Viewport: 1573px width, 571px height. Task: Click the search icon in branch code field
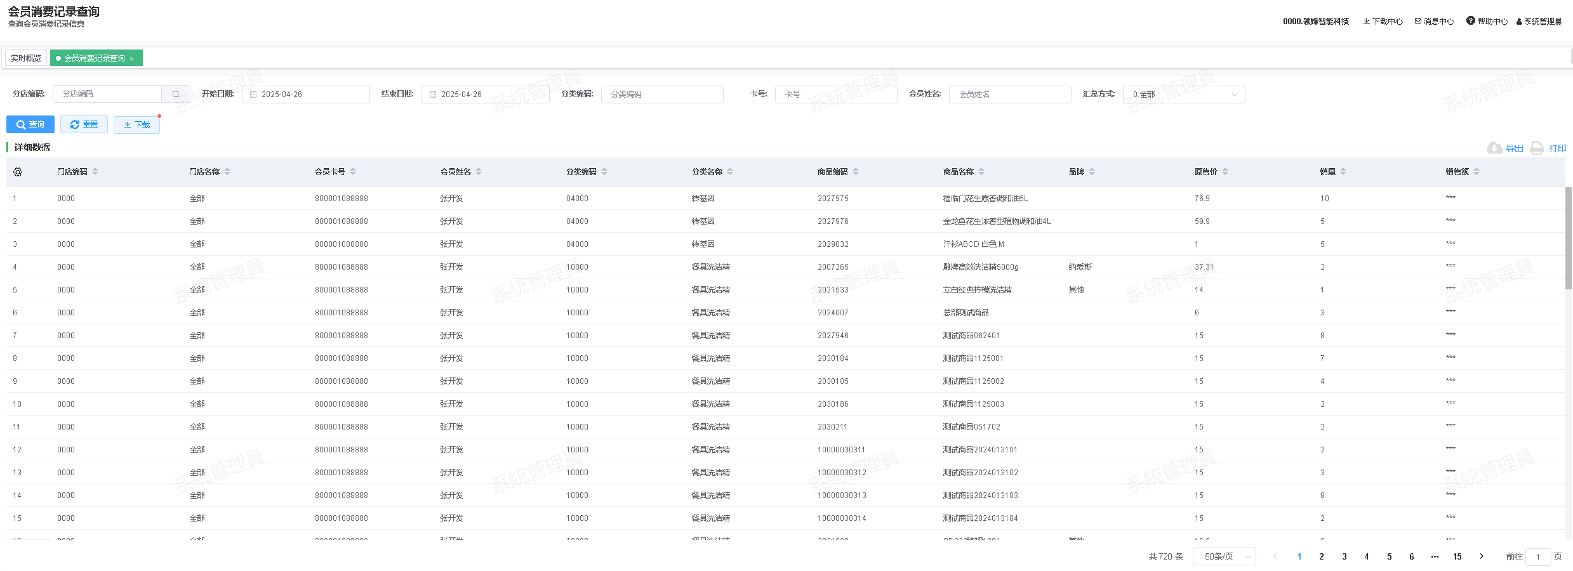click(x=176, y=94)
